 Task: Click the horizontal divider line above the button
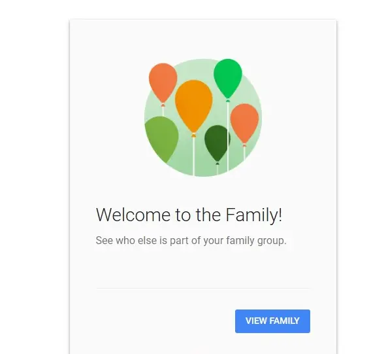click(203, 288)
